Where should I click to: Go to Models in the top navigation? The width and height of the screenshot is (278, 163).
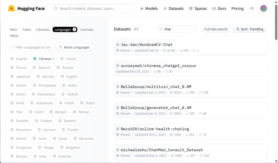tap(149, 9)
